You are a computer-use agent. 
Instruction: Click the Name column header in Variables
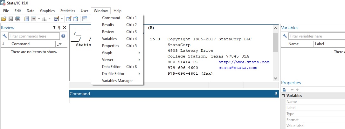tap(300, 44)
